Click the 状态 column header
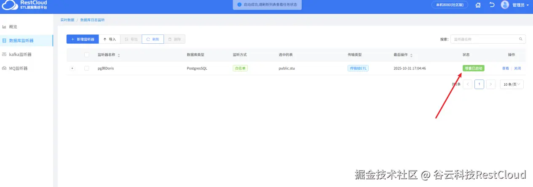The width and height of the screenshot is (533, 187). [466, 55]
